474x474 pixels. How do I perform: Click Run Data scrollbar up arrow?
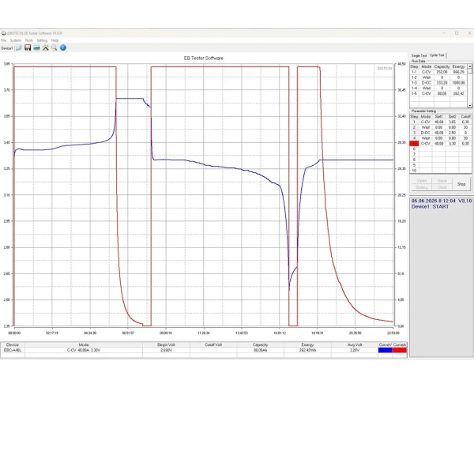pyautogui.click(x=469, y=66)
